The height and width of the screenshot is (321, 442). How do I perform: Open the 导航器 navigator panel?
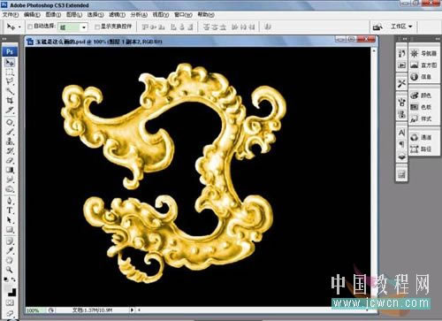424,53
